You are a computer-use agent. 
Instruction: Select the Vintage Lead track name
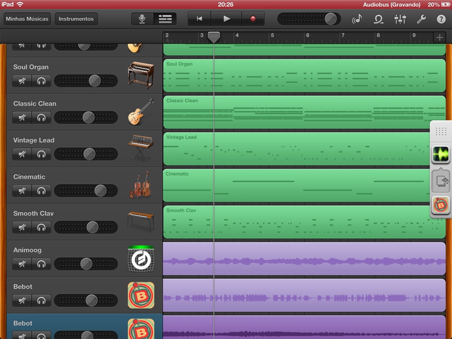coord(34,140)
